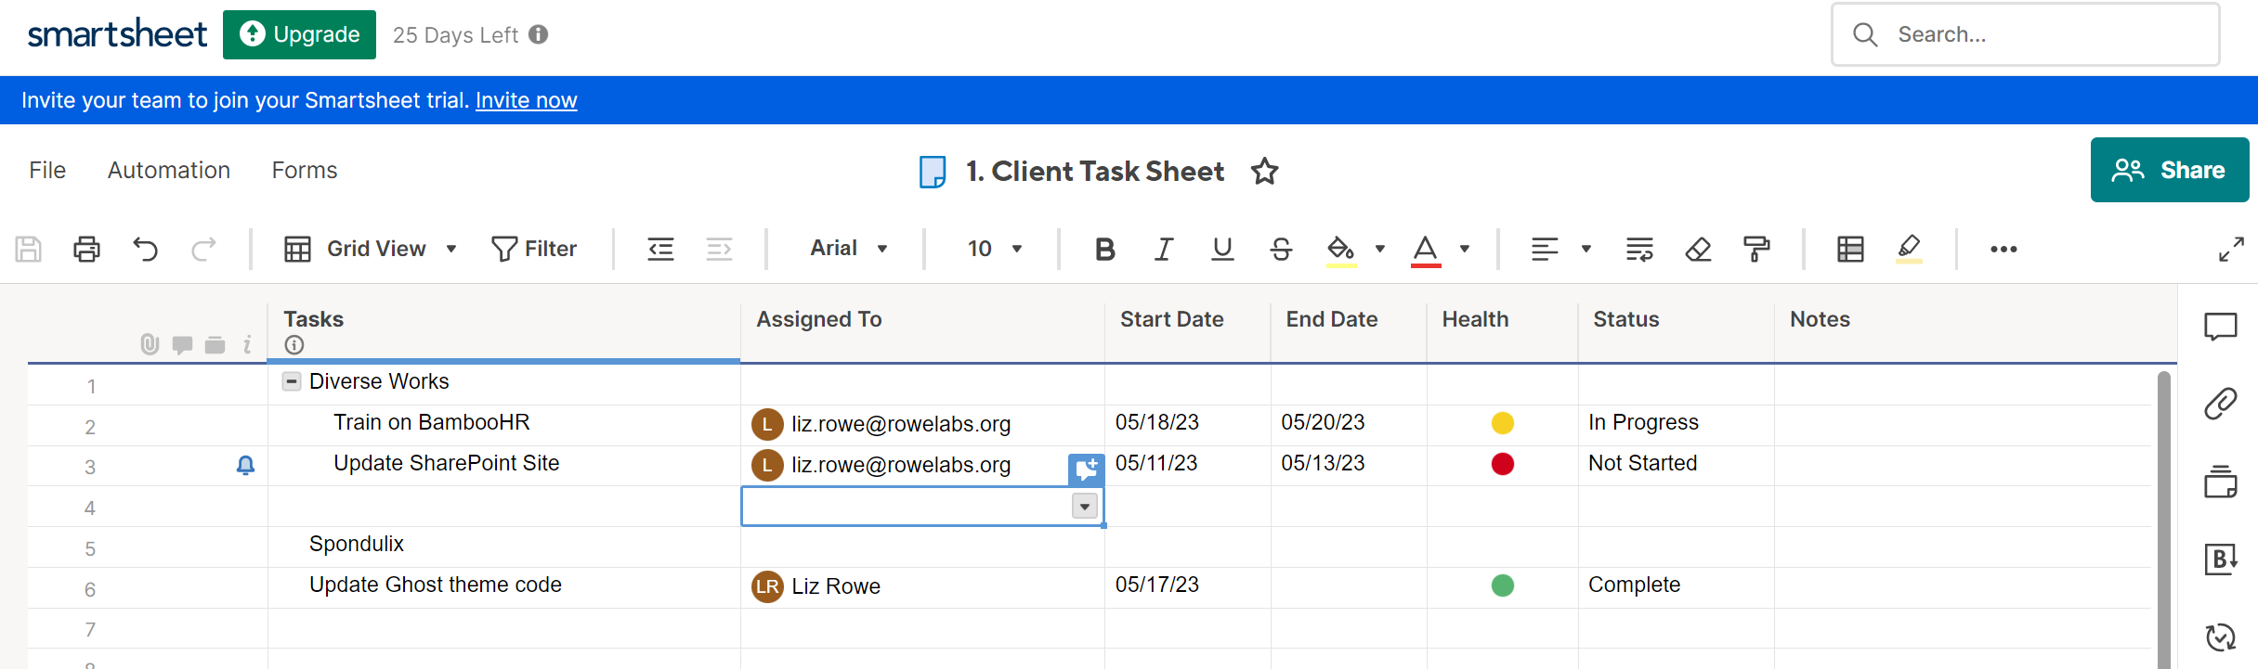Click the reminder bell on row 3

pos(245,465)
